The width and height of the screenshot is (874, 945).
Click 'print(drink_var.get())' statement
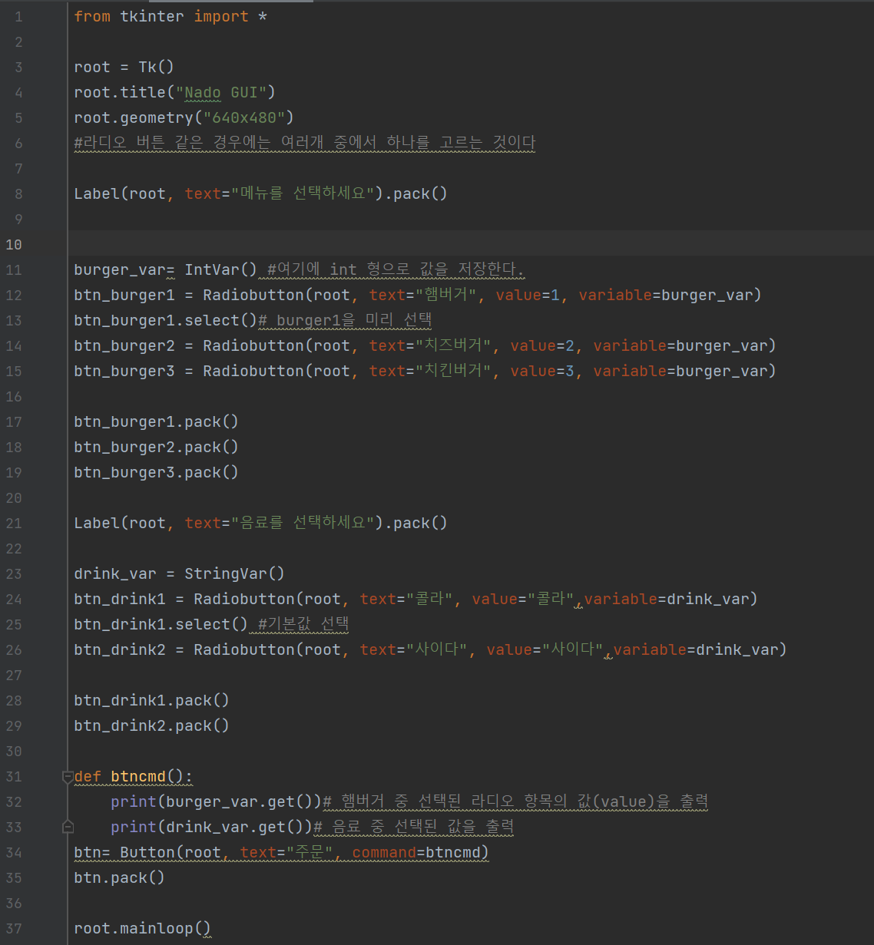211,827
